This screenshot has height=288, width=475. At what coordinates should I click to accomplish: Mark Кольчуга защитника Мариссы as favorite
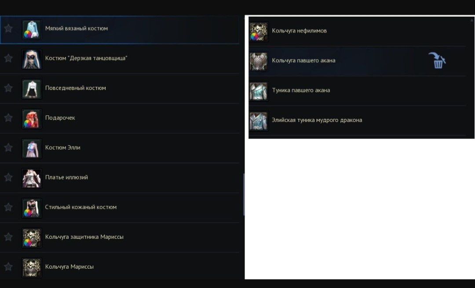(8, 237)
